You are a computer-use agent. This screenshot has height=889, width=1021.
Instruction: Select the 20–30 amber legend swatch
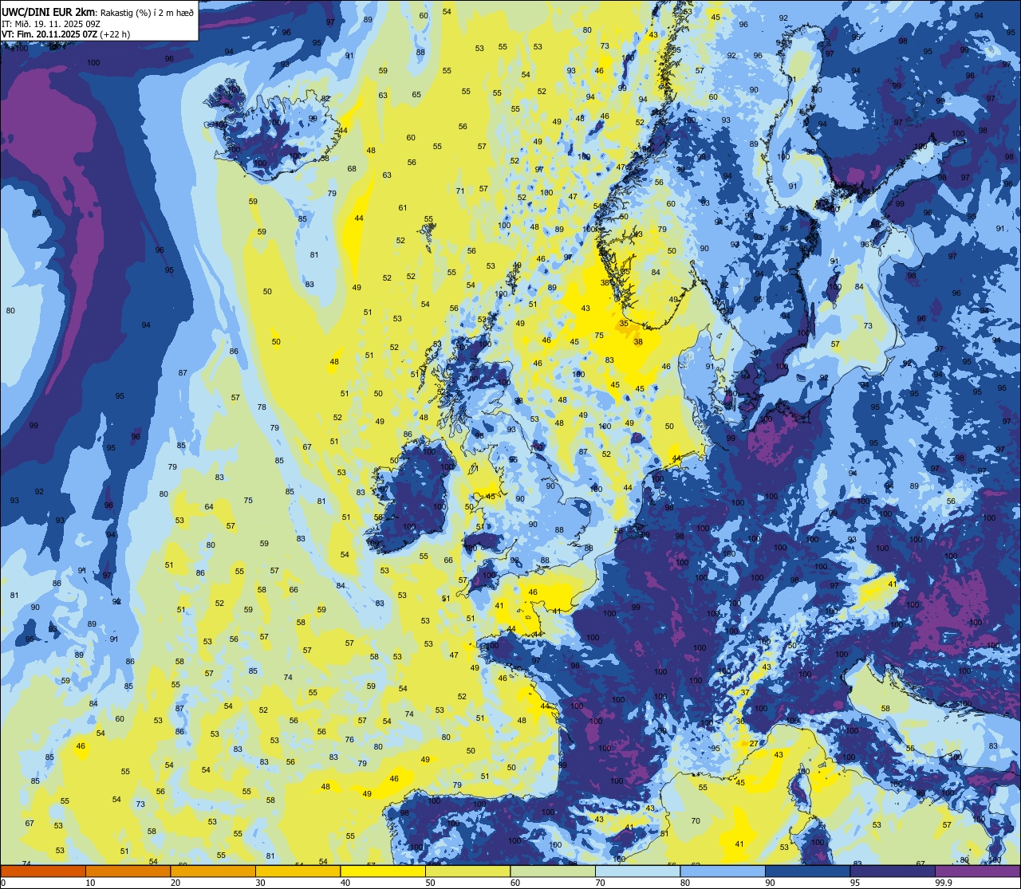213,871
